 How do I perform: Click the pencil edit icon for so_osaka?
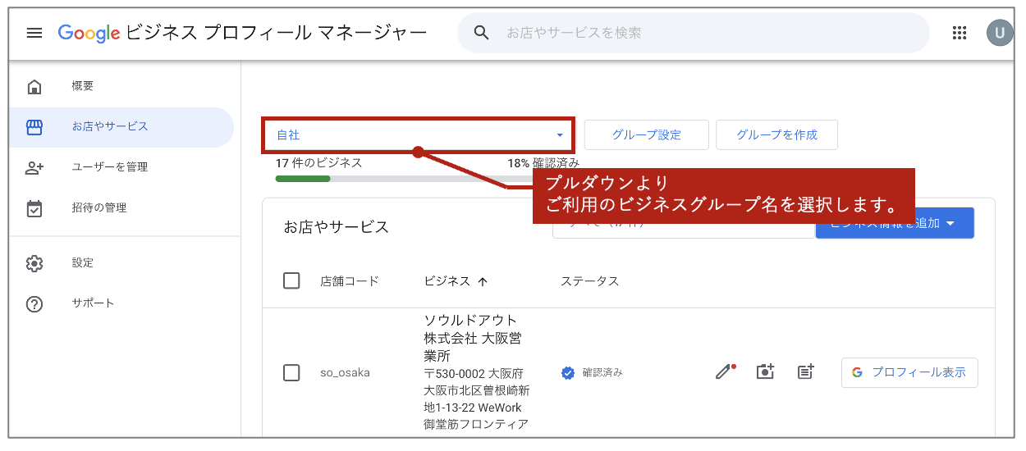pos(723,371)
